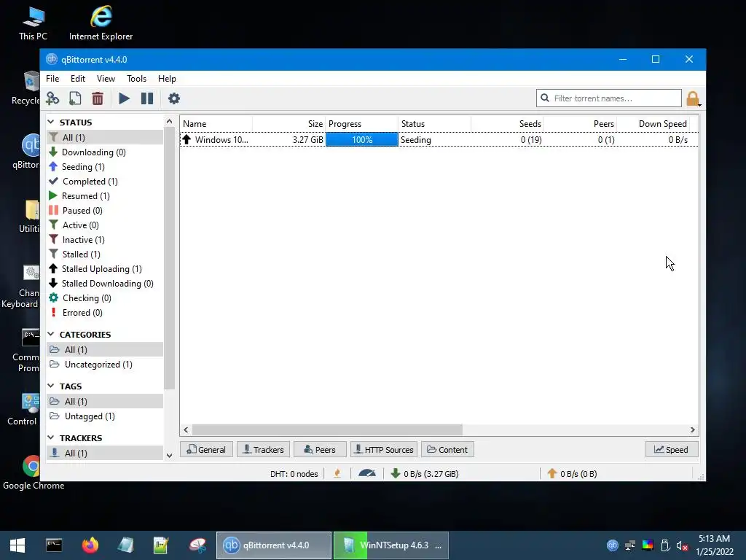Sort torrents by Size column header
The image size is (746, 560).
pos(288,124)
